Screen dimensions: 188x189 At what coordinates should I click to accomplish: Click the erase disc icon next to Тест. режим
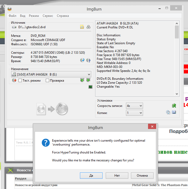point(14,80)
